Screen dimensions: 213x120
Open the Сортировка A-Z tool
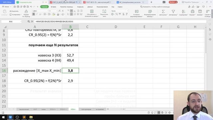183,13
